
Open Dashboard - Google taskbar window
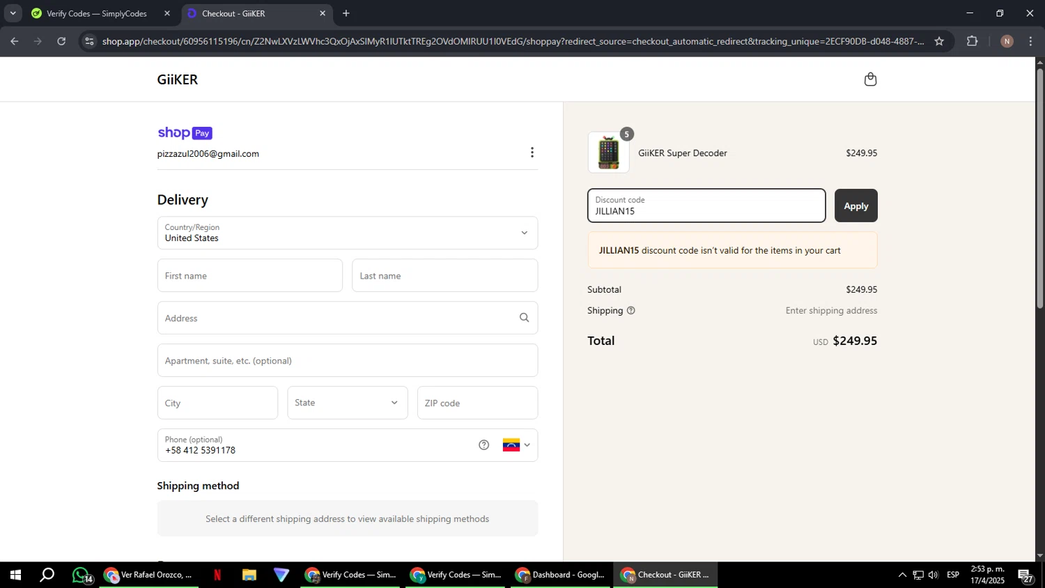561,575
